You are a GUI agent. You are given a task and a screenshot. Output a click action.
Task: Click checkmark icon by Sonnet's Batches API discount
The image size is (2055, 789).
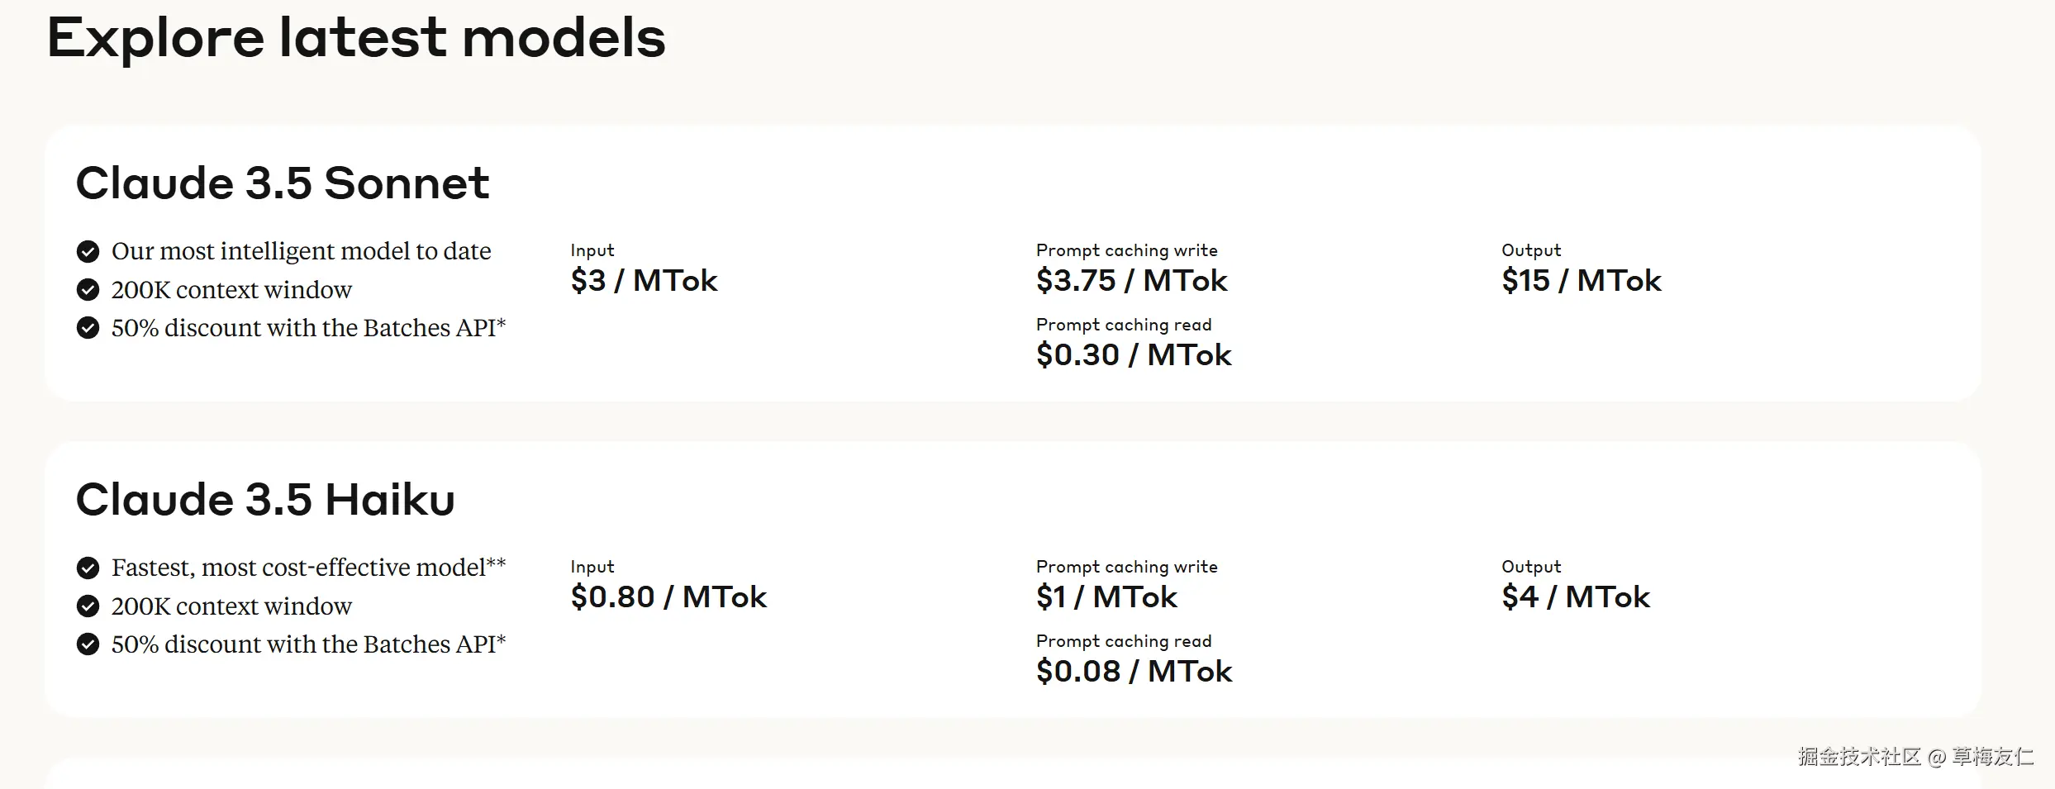88,328
